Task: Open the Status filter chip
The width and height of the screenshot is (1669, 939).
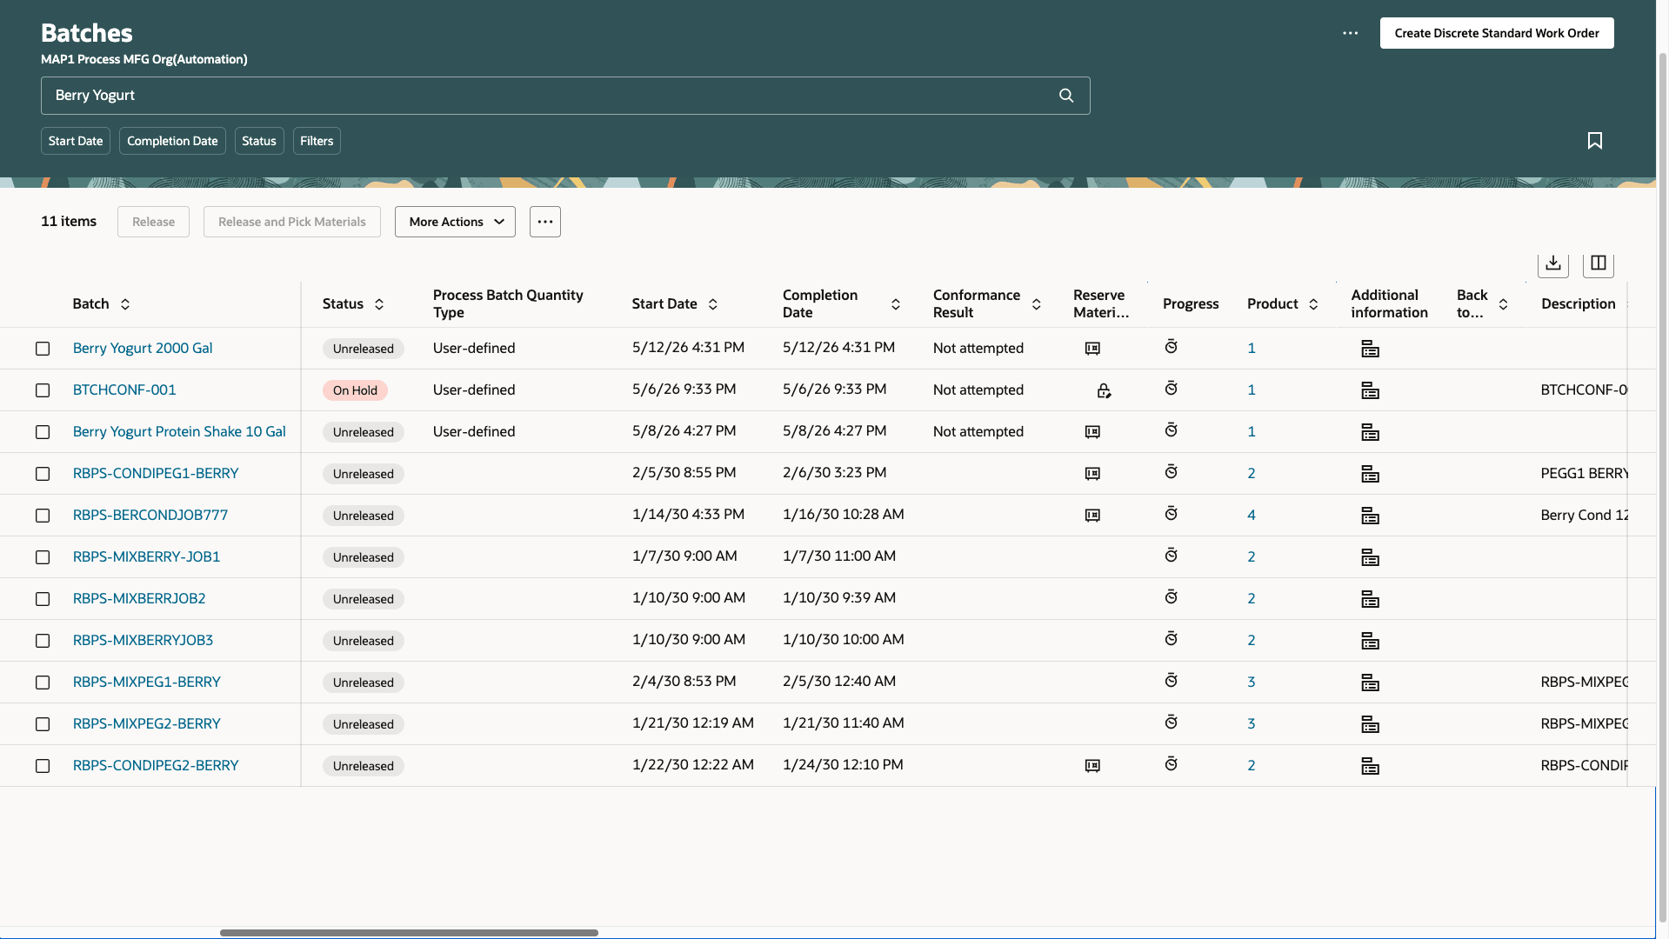Action: pos(259,141)
